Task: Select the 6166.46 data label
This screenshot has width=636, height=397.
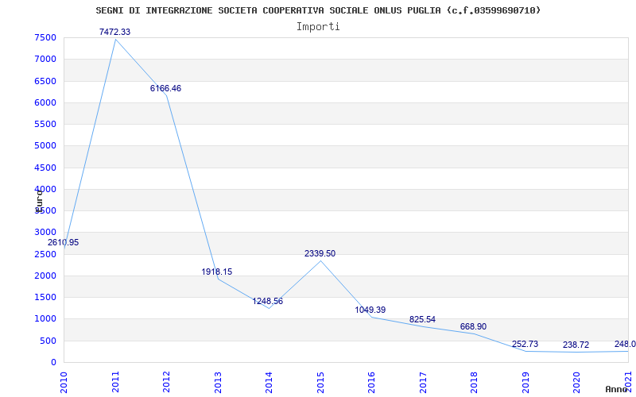Action: (165, 88)
